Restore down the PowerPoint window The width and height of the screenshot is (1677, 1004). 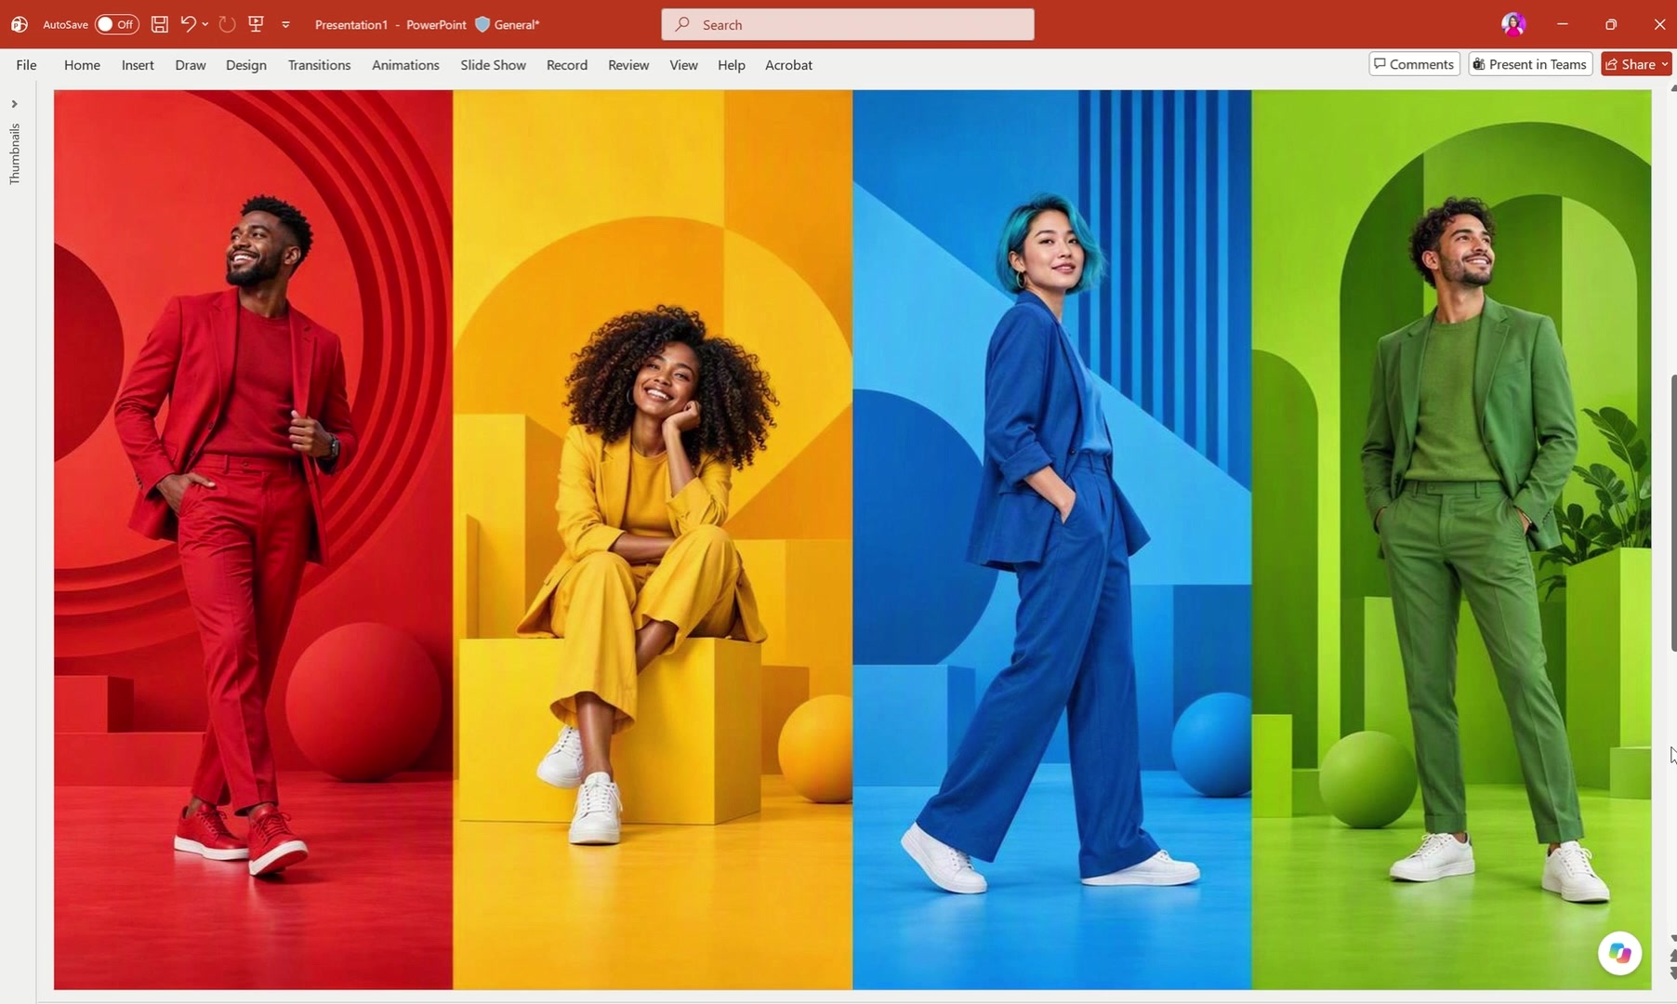coord(1611,24)
